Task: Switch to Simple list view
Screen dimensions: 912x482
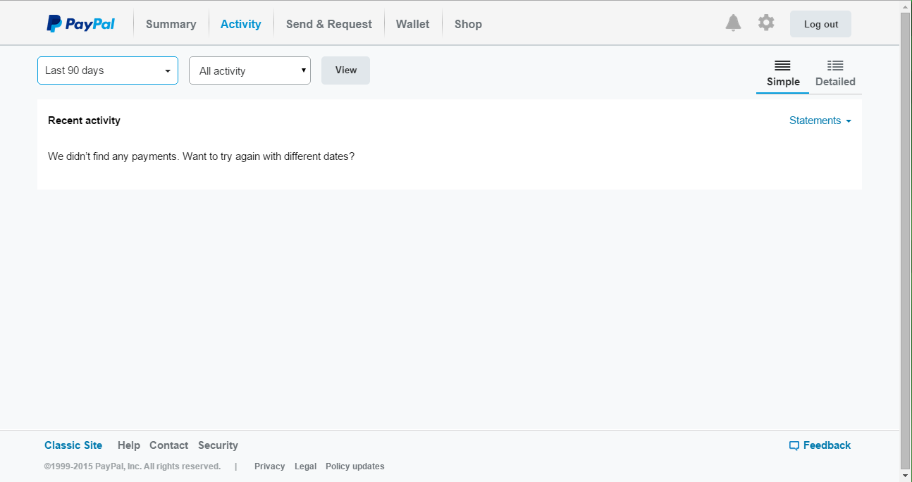Action: pos(782,73)
